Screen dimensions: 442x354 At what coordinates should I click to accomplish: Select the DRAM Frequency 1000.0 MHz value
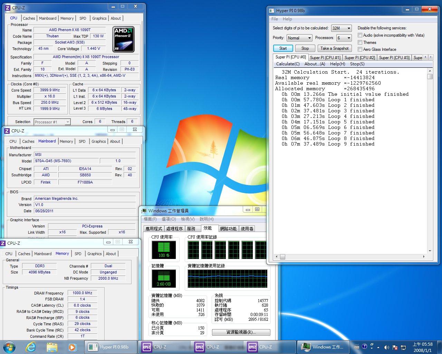(x=83, y=293)
